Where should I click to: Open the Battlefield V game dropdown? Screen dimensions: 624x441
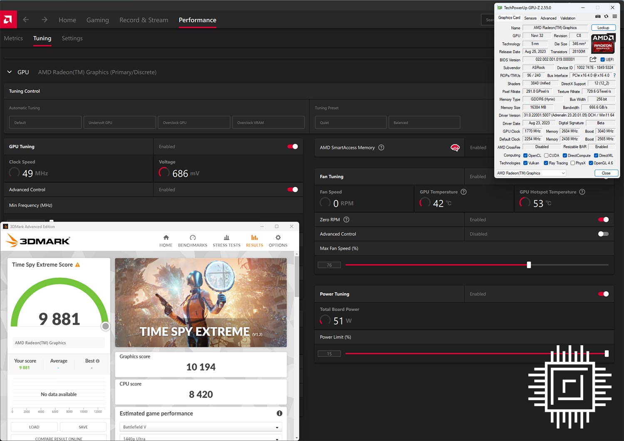tap(201, 427)
